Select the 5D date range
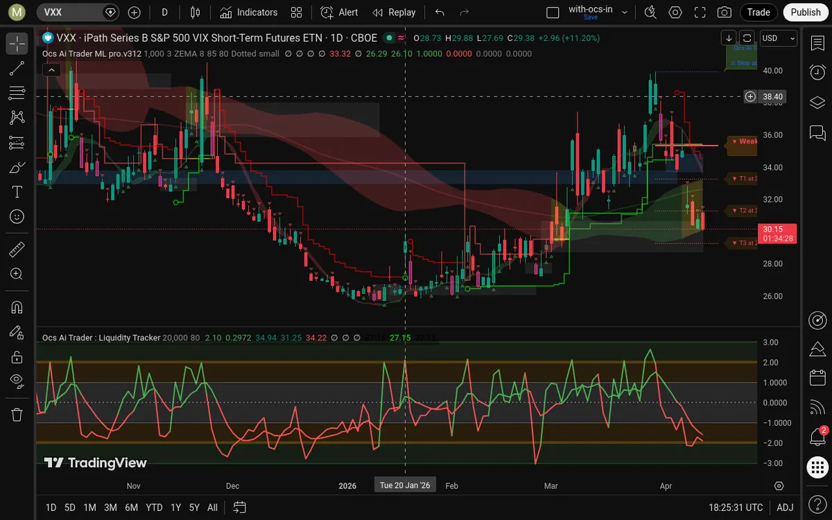This screenshot has width=832, height=520. [x=70, y=508]
